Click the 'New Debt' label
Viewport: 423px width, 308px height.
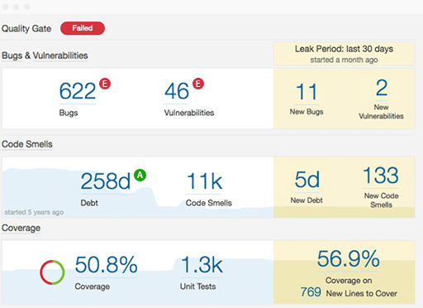pyautogui.click(x=307, y=200)
